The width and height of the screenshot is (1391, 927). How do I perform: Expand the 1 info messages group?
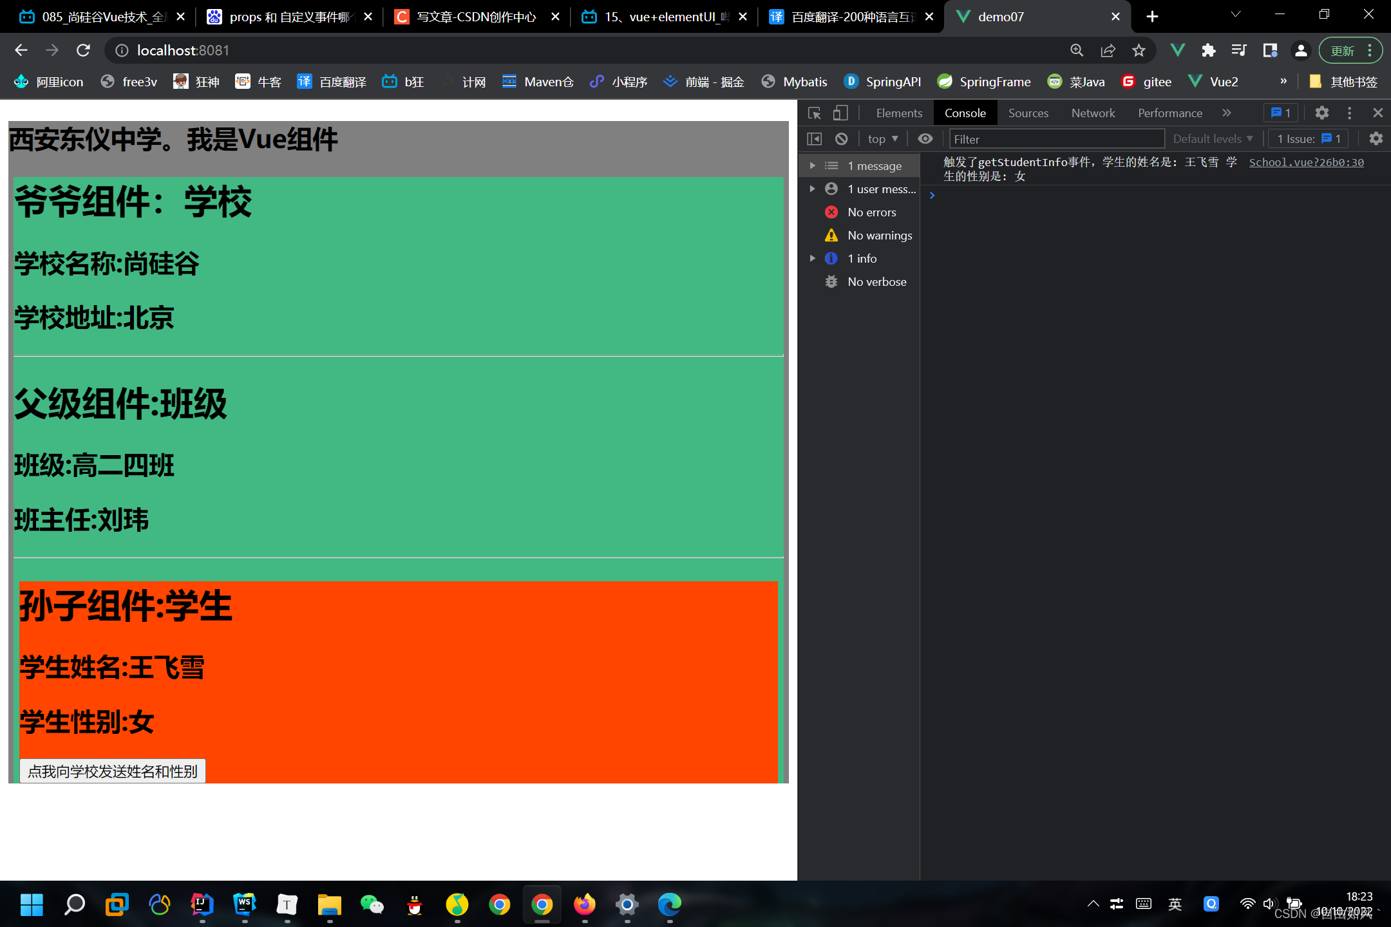point(812,258)
